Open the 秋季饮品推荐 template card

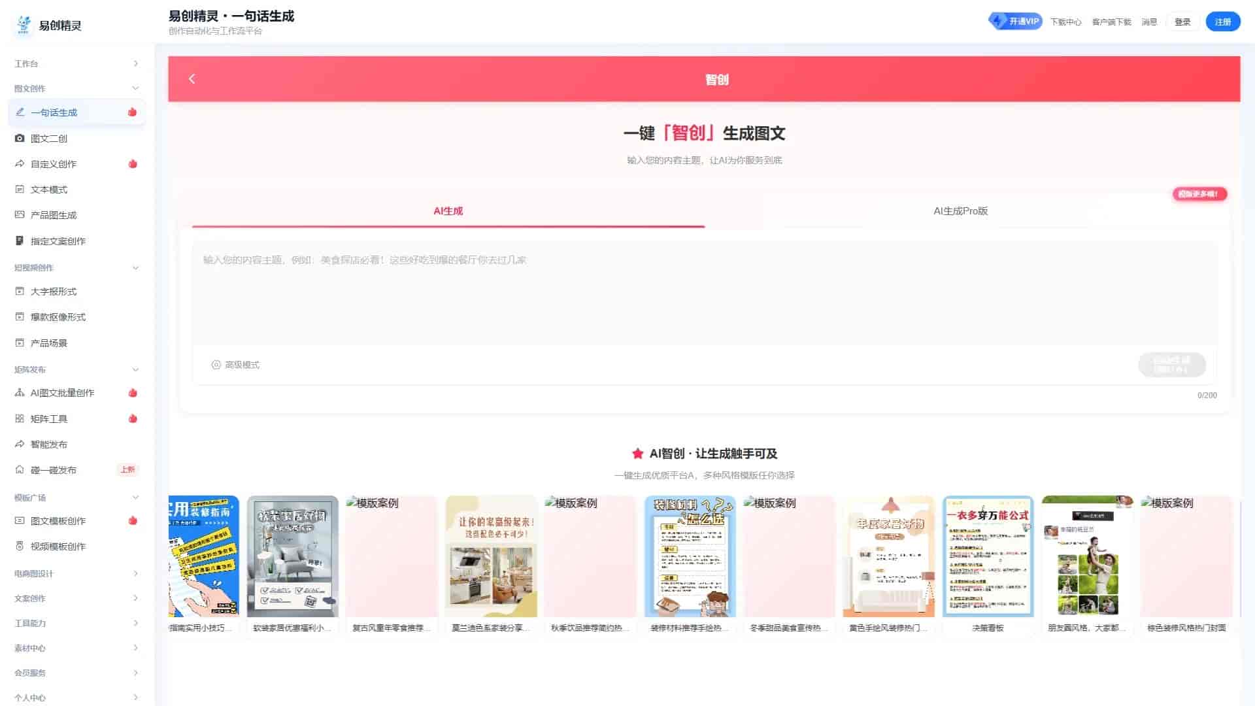point(590,565)
